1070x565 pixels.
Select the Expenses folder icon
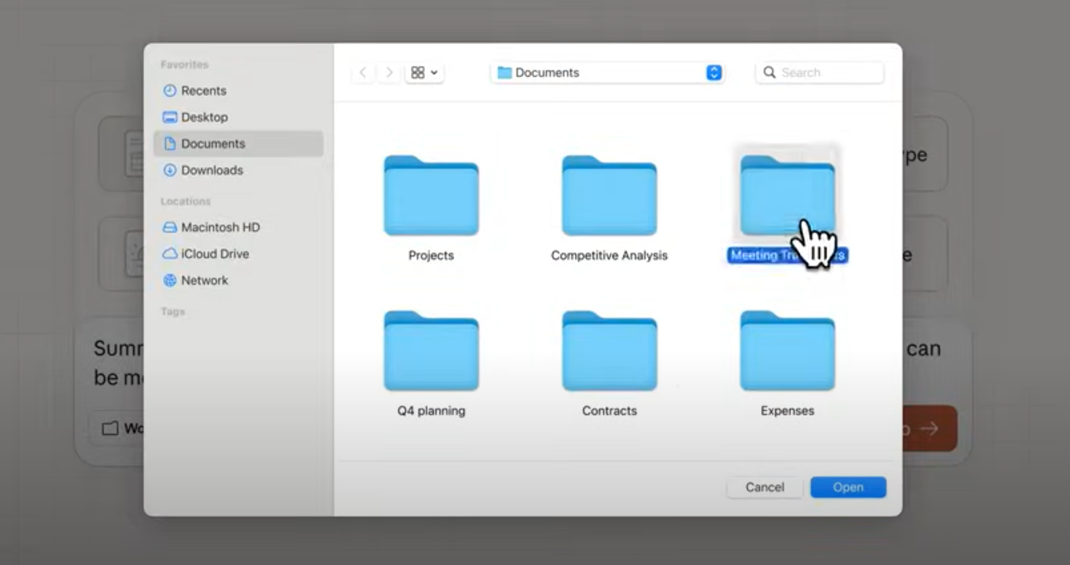pos(787,352)
